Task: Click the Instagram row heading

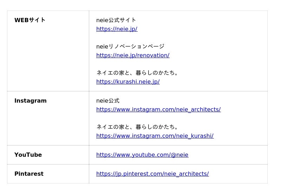Action: click(x=31, y=101)
